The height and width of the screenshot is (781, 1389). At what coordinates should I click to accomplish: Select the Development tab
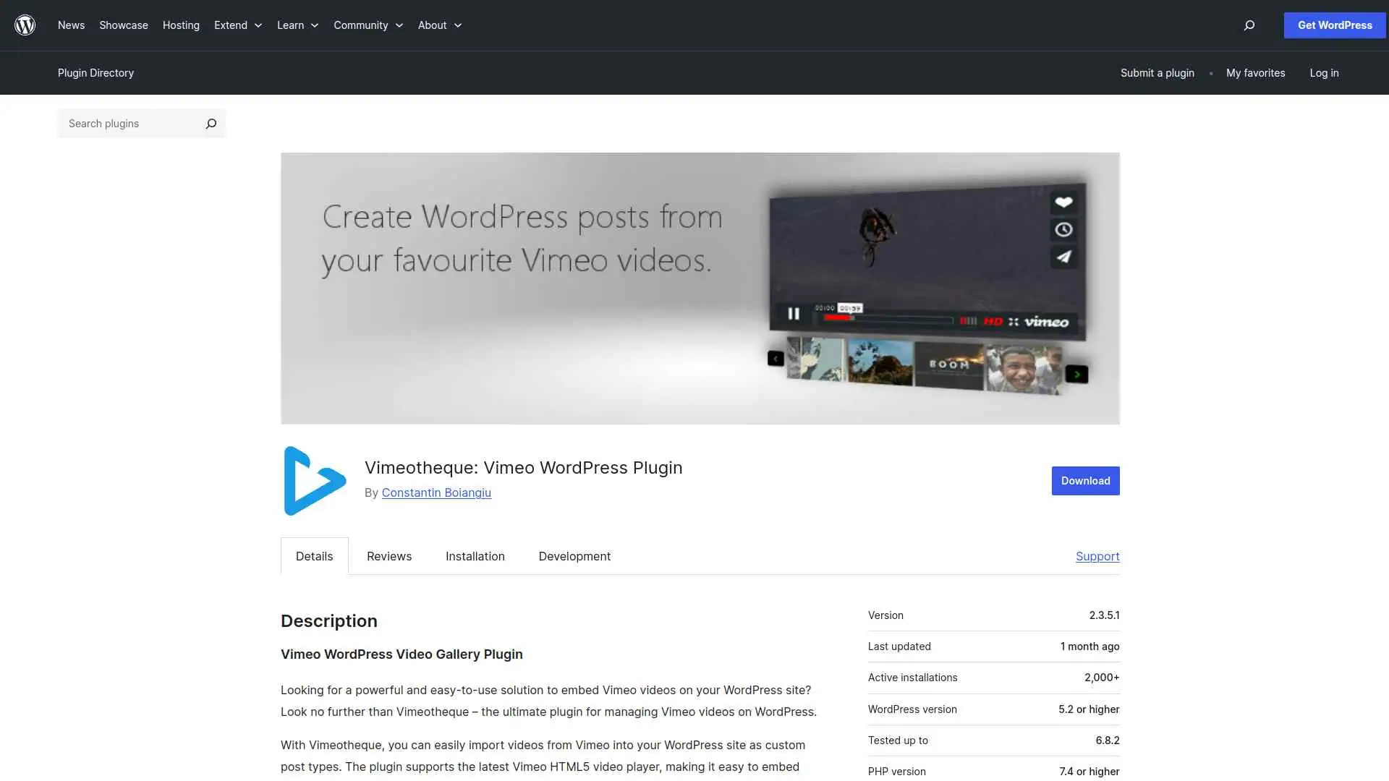tap(574, 556)
